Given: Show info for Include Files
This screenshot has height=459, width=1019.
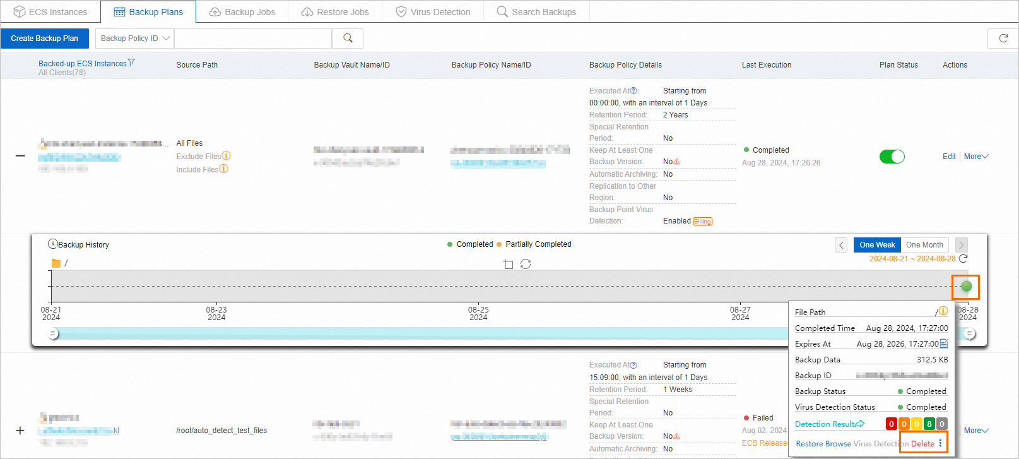Looking at the screenshot, I should click(x=223, y=169).
